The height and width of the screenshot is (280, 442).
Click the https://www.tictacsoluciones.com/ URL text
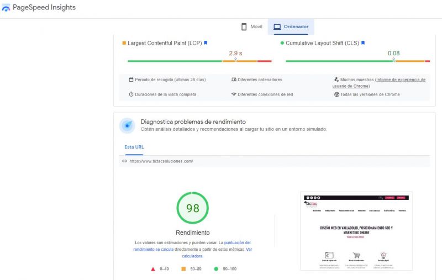[161, 161]
